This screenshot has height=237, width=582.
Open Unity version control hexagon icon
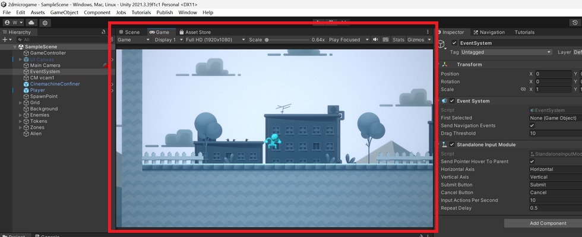[45, 23]
